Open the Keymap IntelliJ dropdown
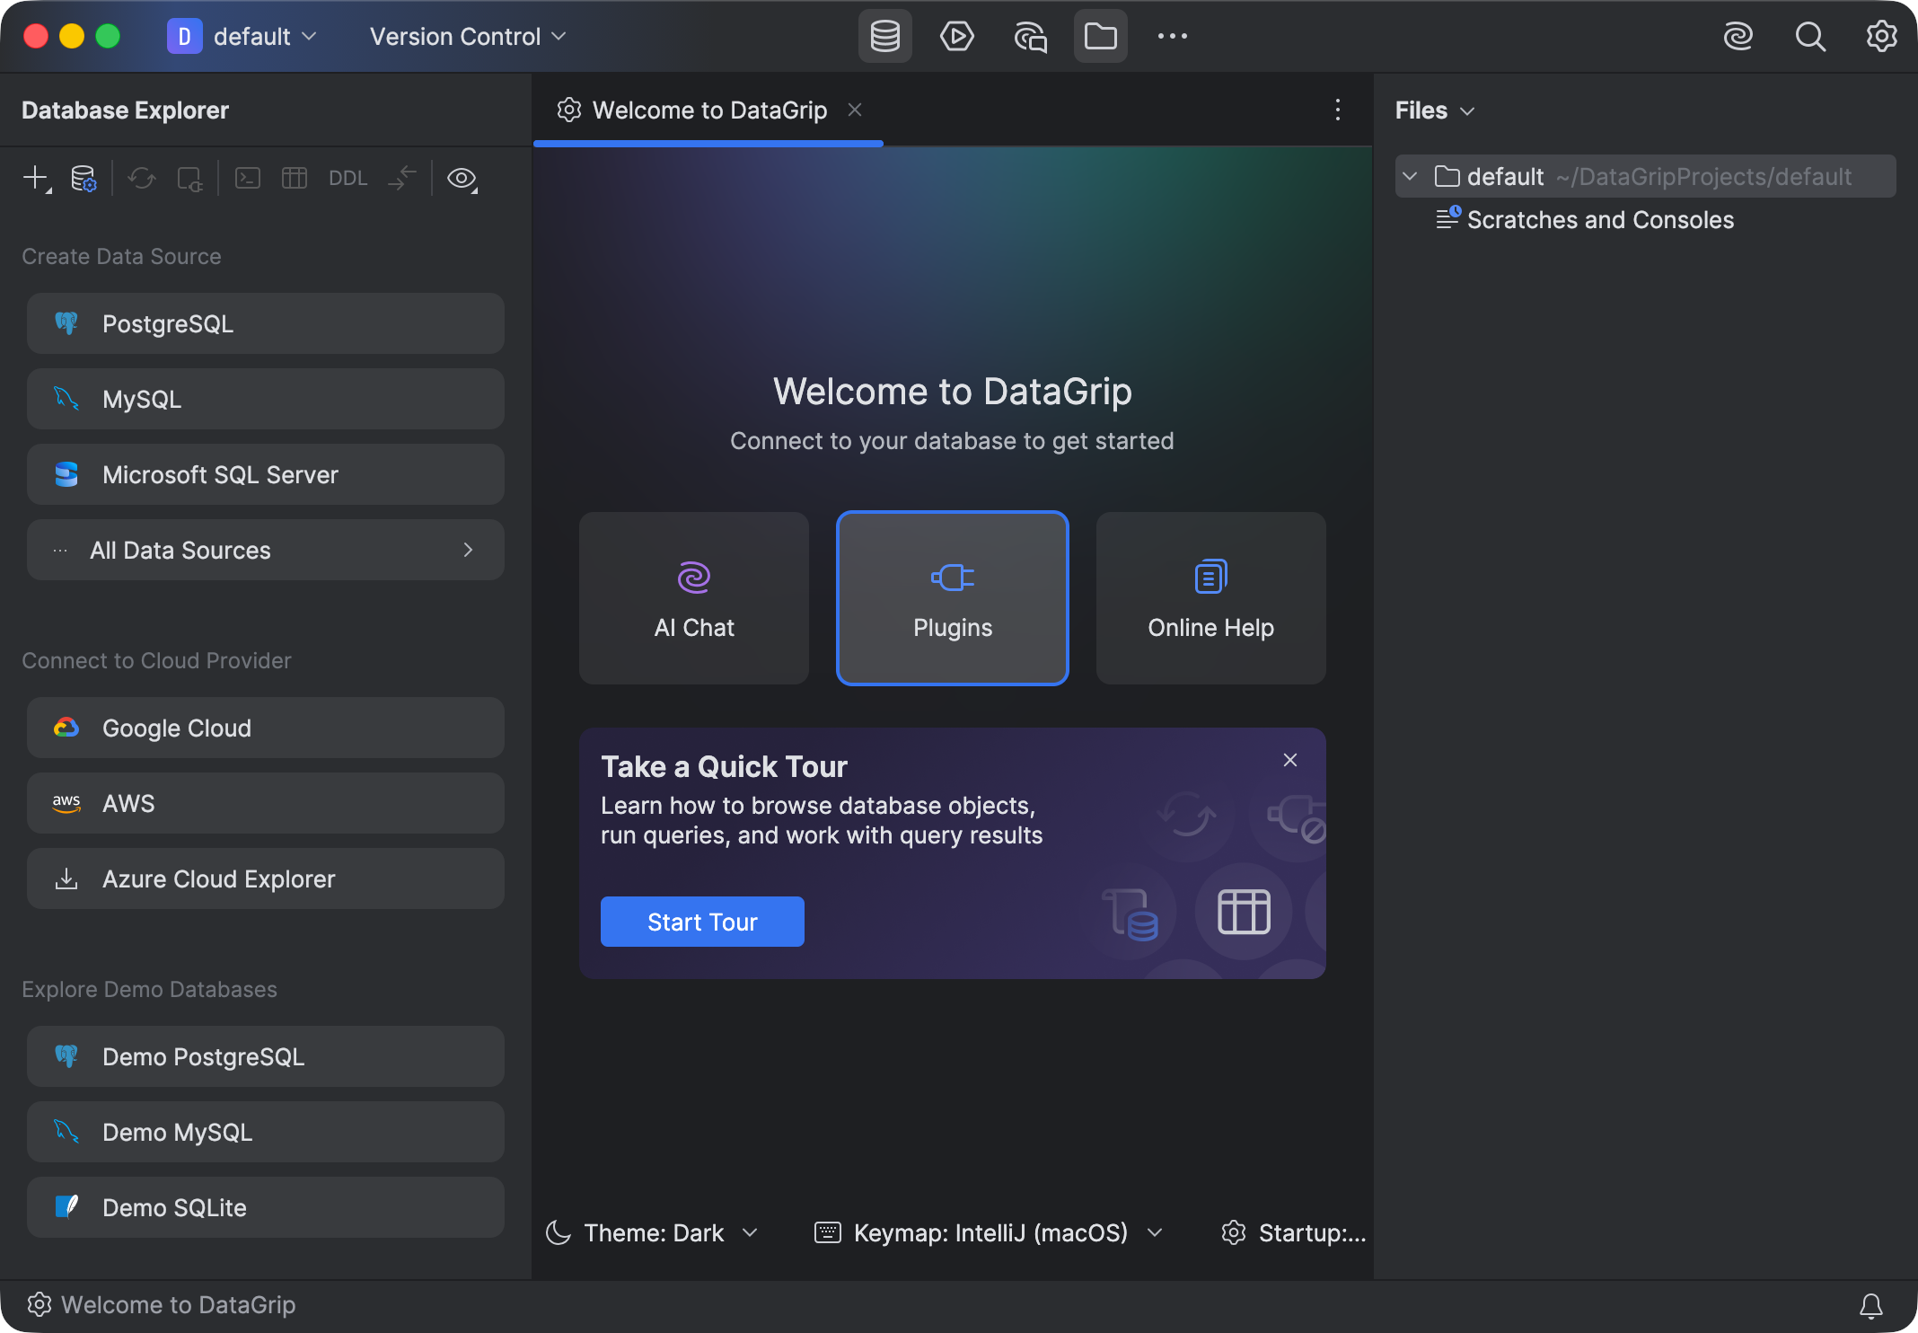 [x=989, y=1232]
